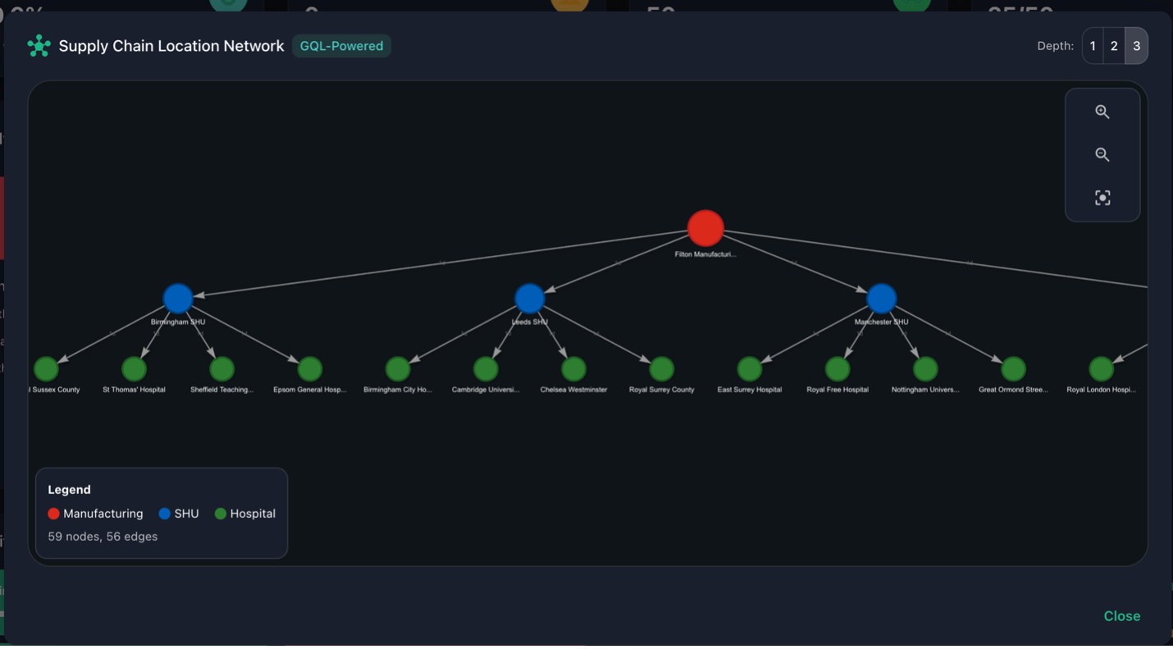Set graph depth to 1
The width and height of the screenshot is (1173, 649).
1093,46
